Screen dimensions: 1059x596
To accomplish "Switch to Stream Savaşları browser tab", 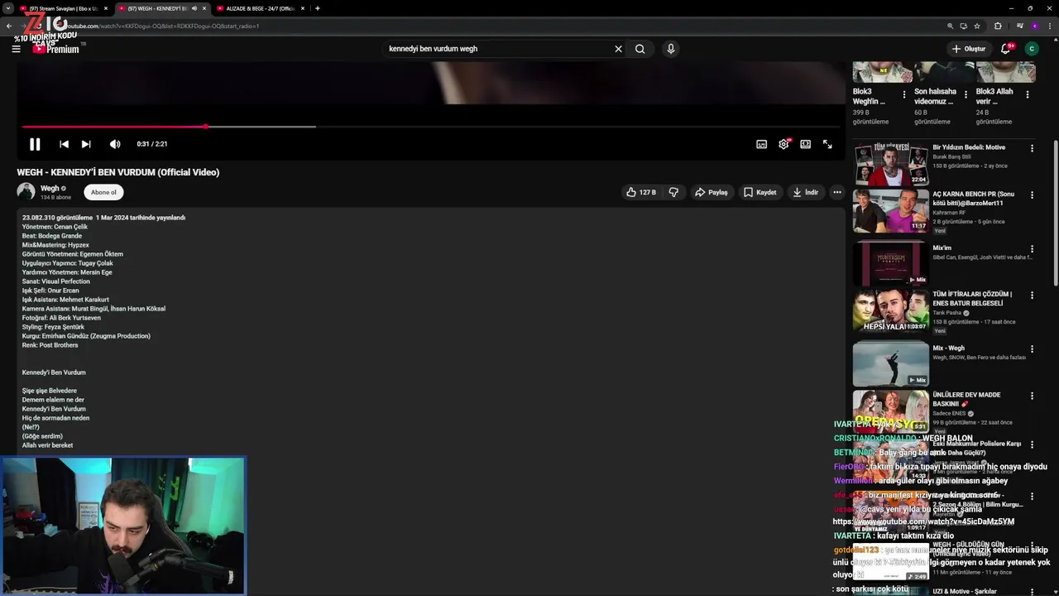I will pos(63,8).
